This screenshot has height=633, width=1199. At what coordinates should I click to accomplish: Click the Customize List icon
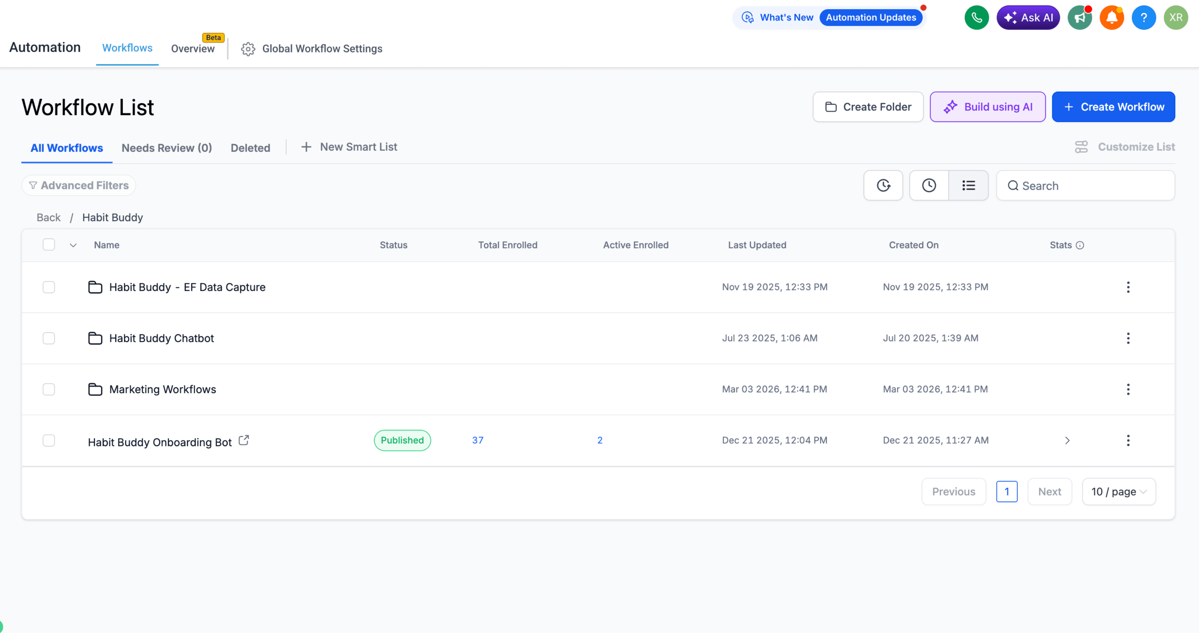click(x=1081, y=147)
